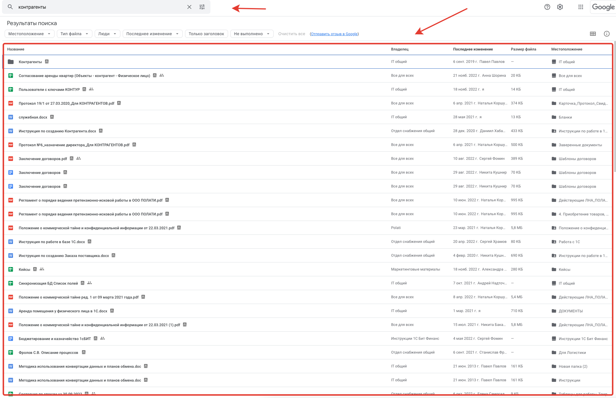Expand the Местоположение filter dropdown
The image size is (616, 398).
[x=29, y=34]
